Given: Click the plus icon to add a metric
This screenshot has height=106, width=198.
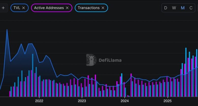Looking at the screenshot, I should point(3,8).
